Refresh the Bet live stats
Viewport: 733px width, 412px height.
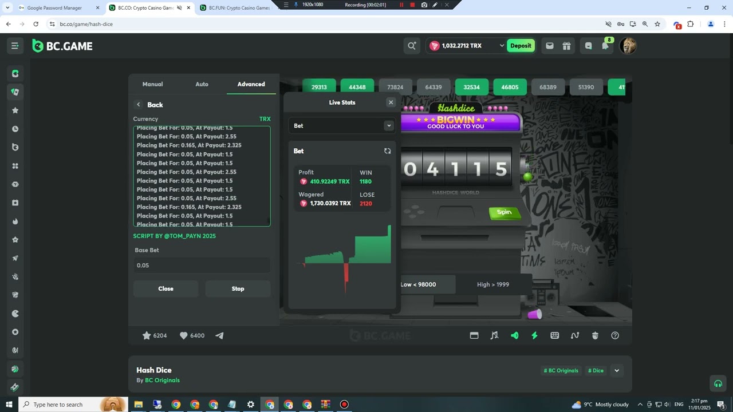[x=388, y=151]
